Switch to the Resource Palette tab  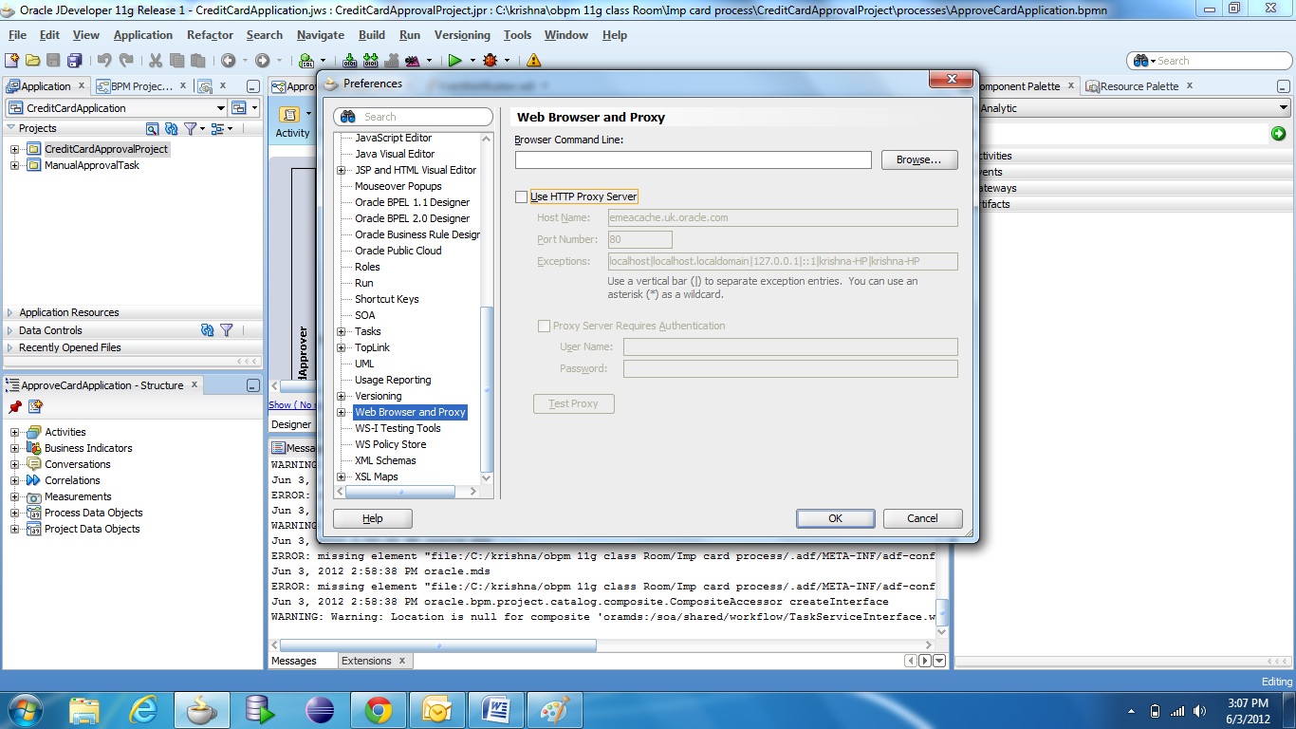pyautogui.click(x=1139, y=85)
